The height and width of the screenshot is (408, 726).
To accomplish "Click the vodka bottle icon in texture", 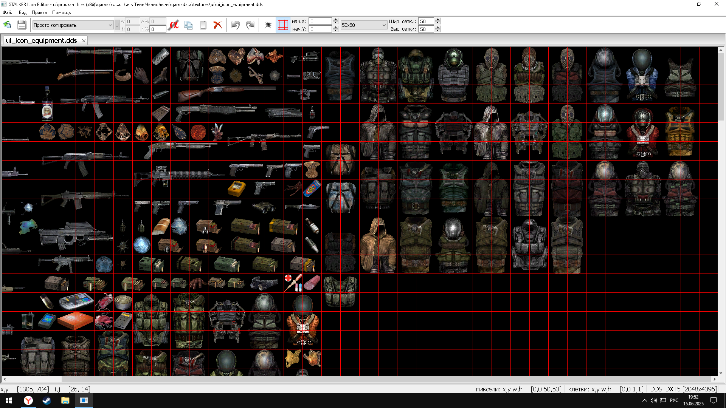I will [47, 104].
